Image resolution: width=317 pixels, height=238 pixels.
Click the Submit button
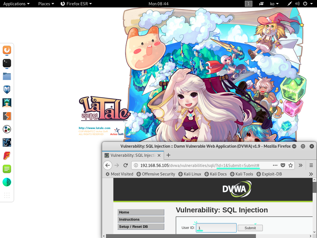pos(250,228)
